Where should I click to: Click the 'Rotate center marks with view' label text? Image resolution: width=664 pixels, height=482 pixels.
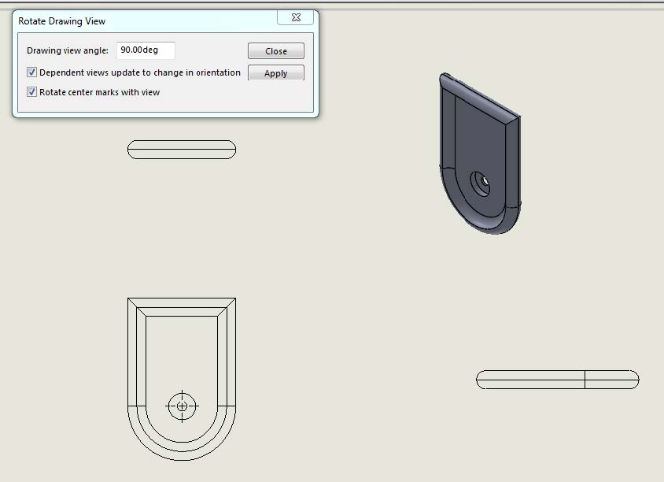[99, 92]
